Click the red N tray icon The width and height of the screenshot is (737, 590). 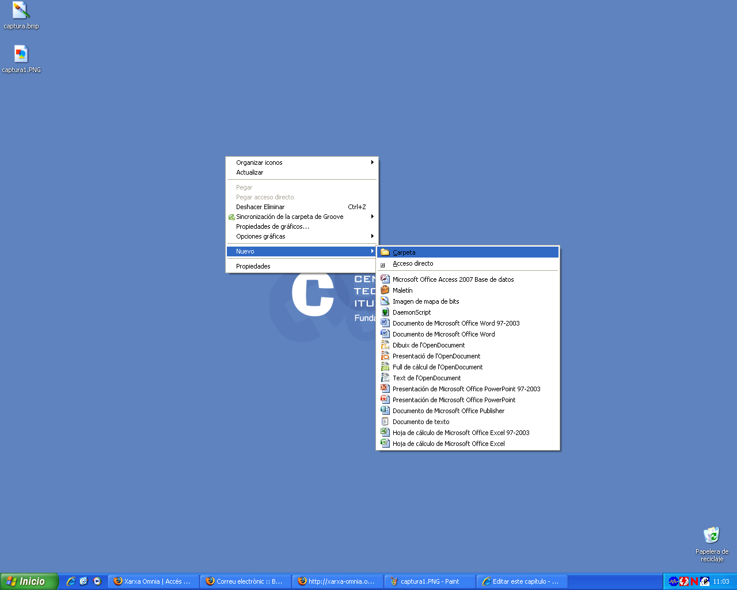coord(694,581)
